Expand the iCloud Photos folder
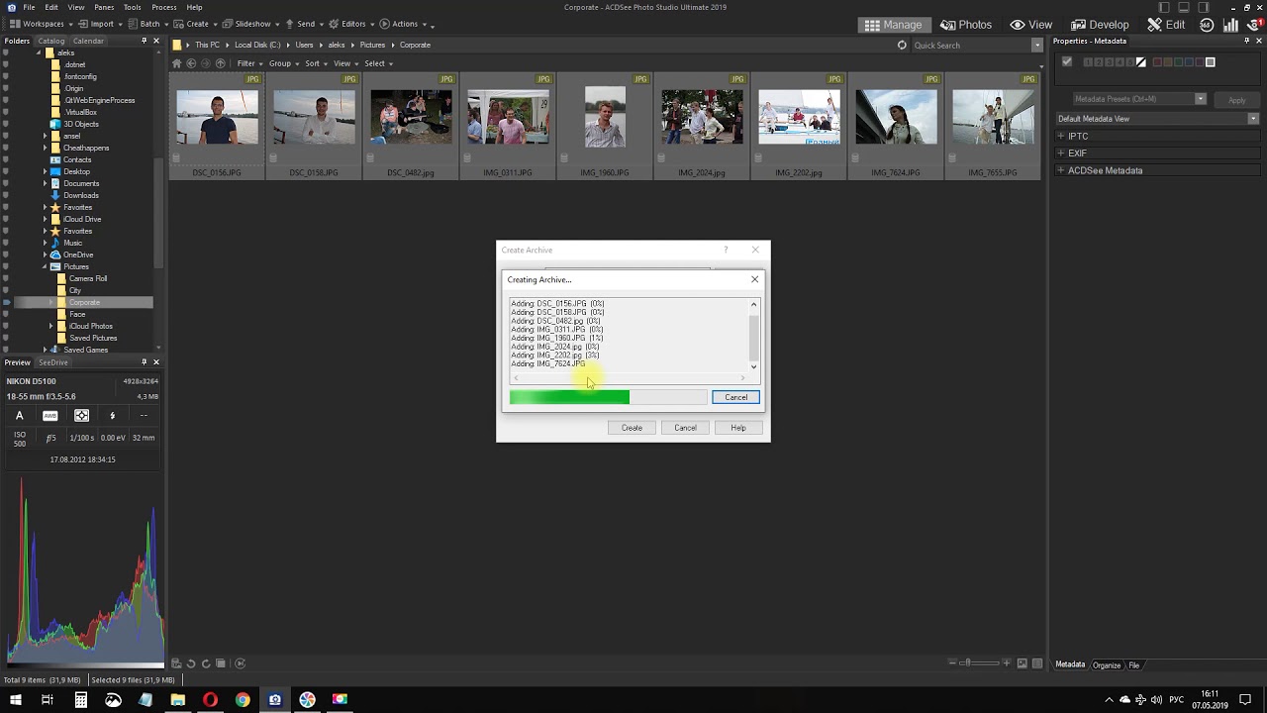This screenshot has width=1267, height=713. 50,326
